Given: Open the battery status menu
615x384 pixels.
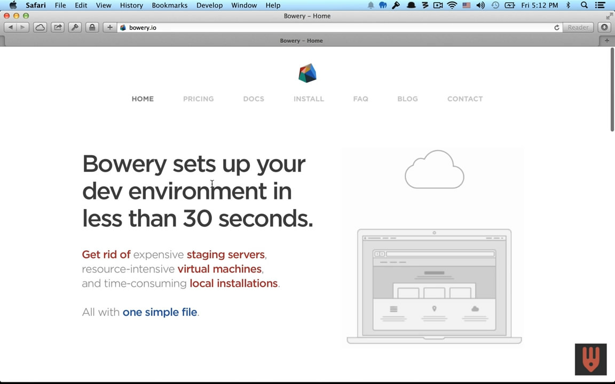Looking at the screenshot, I should (x=509, y=5).
